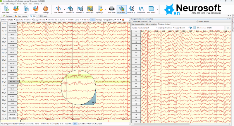Open the Montage tool icon
This screenshot has width=234, height=126.
tap(46, 9)
